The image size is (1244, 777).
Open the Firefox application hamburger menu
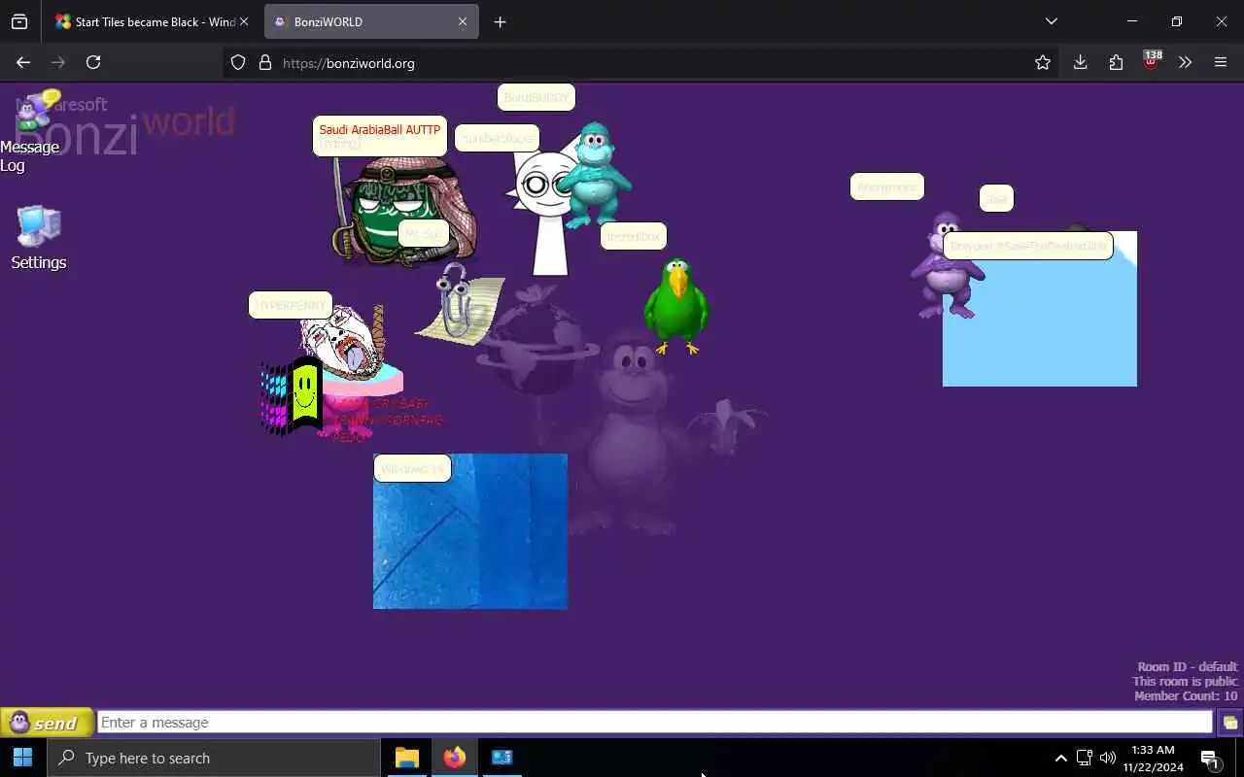coord(1221,62)
